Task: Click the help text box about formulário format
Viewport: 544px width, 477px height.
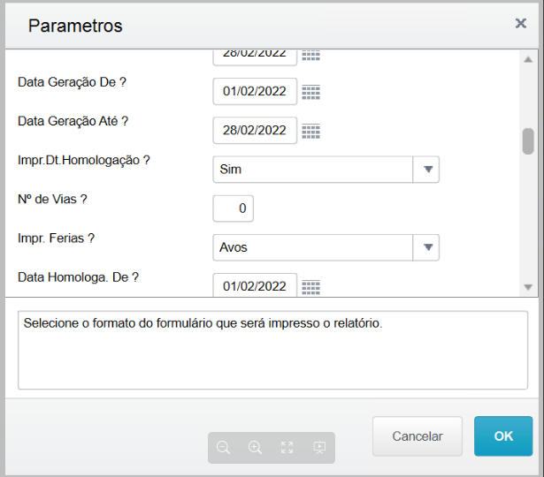Action: tap(272, 350)
